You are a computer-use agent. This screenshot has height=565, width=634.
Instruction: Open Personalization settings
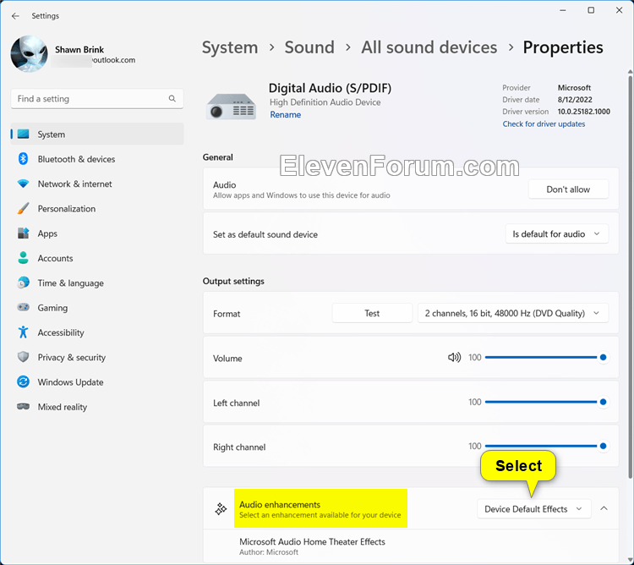(x=97, y=208)
